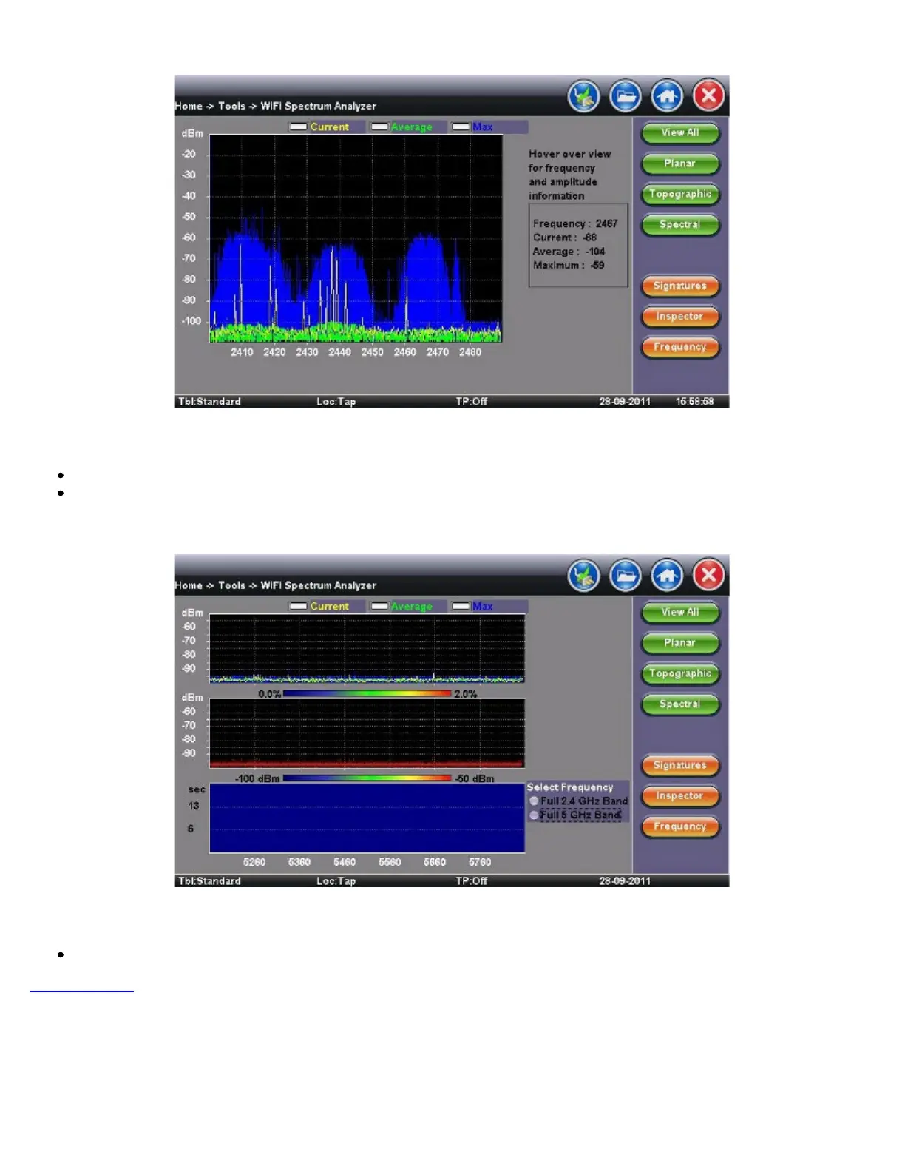
Task: Toggle Max trace checkbox in upper analyzer
Action: click(x=461, y=127)
